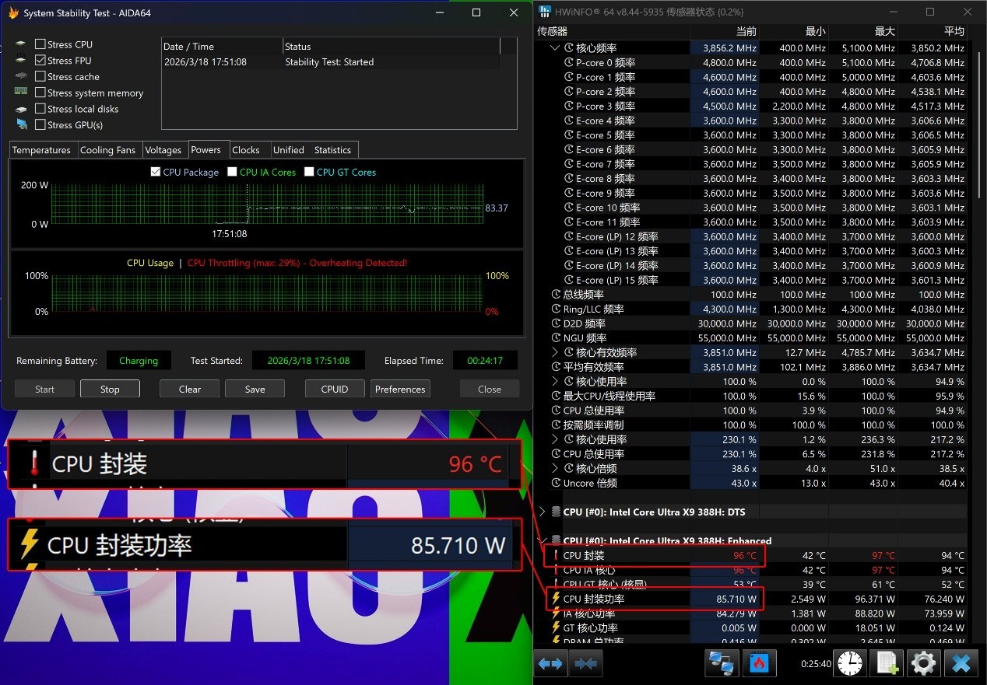Expand the Intel Core Ultra X9 388H DTS group
The image size is (987, 685).
click(542, 512)
